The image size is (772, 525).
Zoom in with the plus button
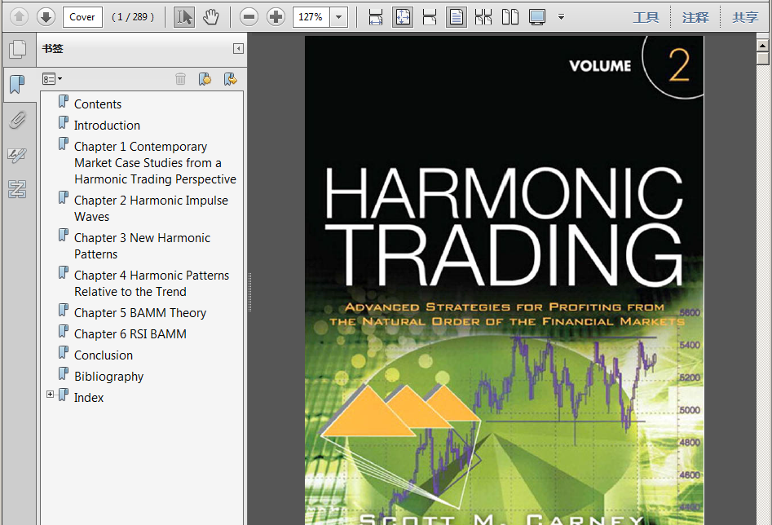(276, 17)
